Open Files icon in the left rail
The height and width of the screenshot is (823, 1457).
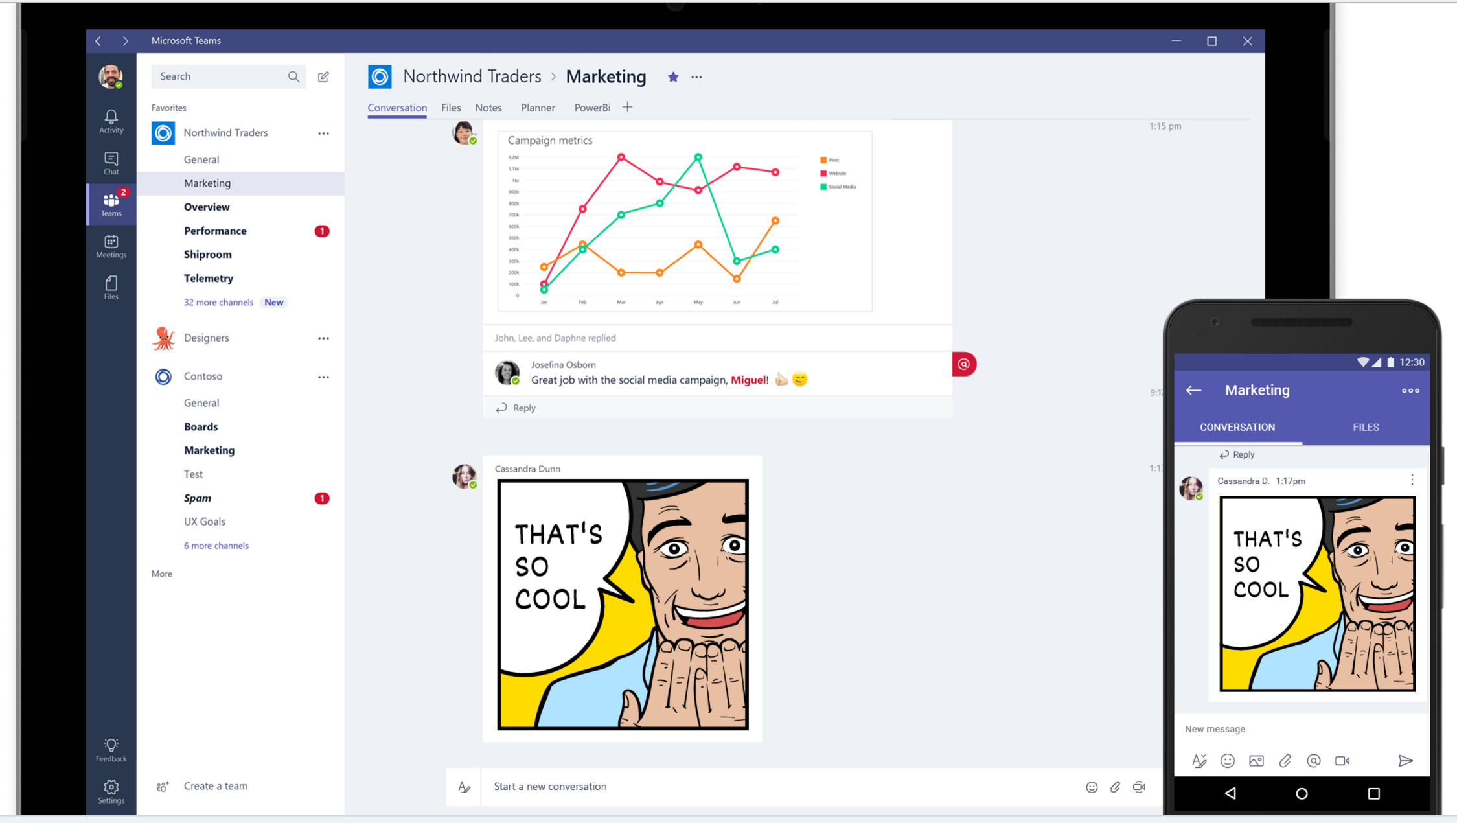click(111, 288)
